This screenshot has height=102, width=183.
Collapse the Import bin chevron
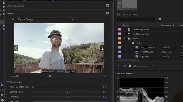(x=125, y=38)
